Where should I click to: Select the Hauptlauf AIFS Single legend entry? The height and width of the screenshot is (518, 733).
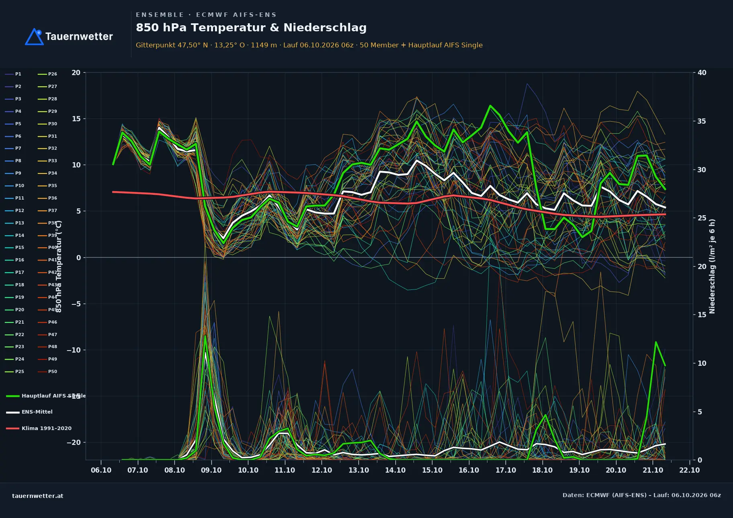(x=46, y=396)
